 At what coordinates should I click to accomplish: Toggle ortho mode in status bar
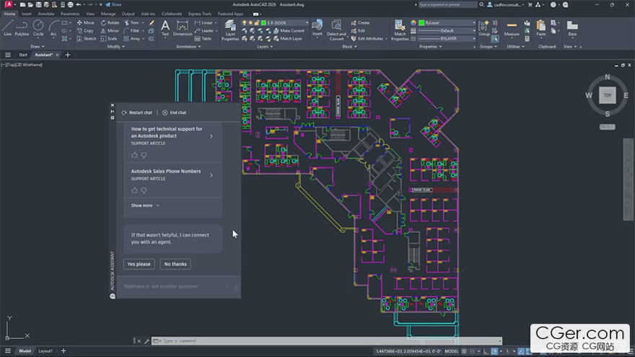[486, 351]
